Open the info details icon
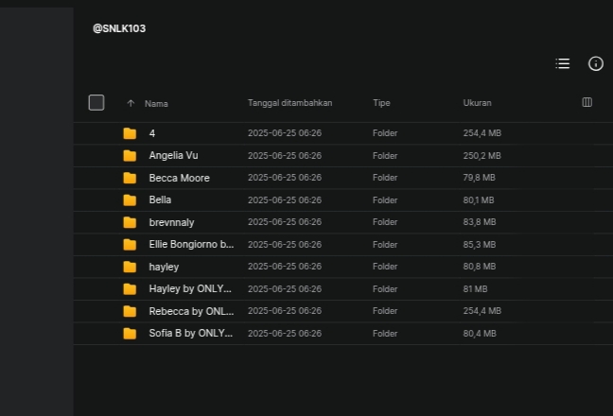Viewport: 613px width, 416px height. pos(596,63)
